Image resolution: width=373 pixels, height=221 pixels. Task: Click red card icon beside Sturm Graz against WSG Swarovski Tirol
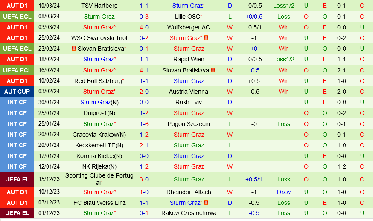tap(206, 38)
